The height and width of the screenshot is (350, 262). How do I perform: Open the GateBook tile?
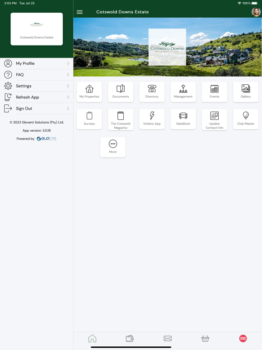tap(183, 119)
